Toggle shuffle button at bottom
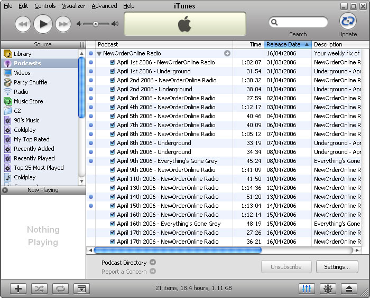This screenshot has width=370, height=298. [39, 289]
